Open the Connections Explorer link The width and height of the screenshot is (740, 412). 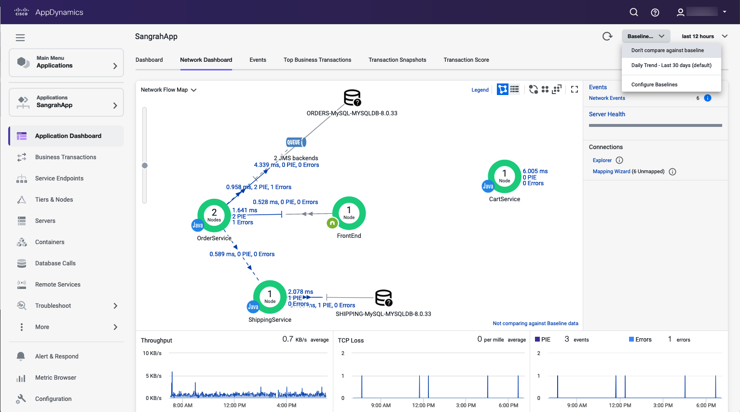[602, 160]
